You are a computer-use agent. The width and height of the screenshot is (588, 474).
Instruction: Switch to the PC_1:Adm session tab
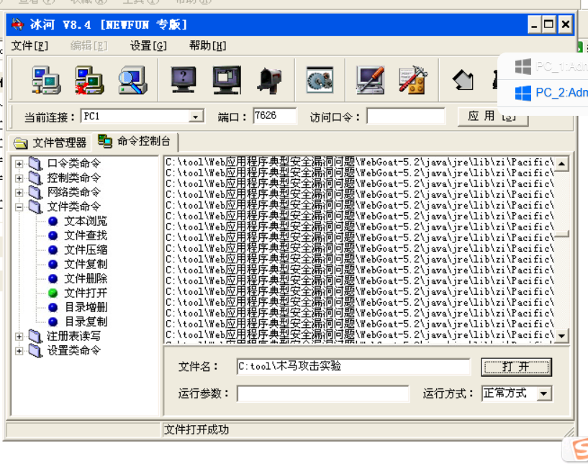coord(551,66)
